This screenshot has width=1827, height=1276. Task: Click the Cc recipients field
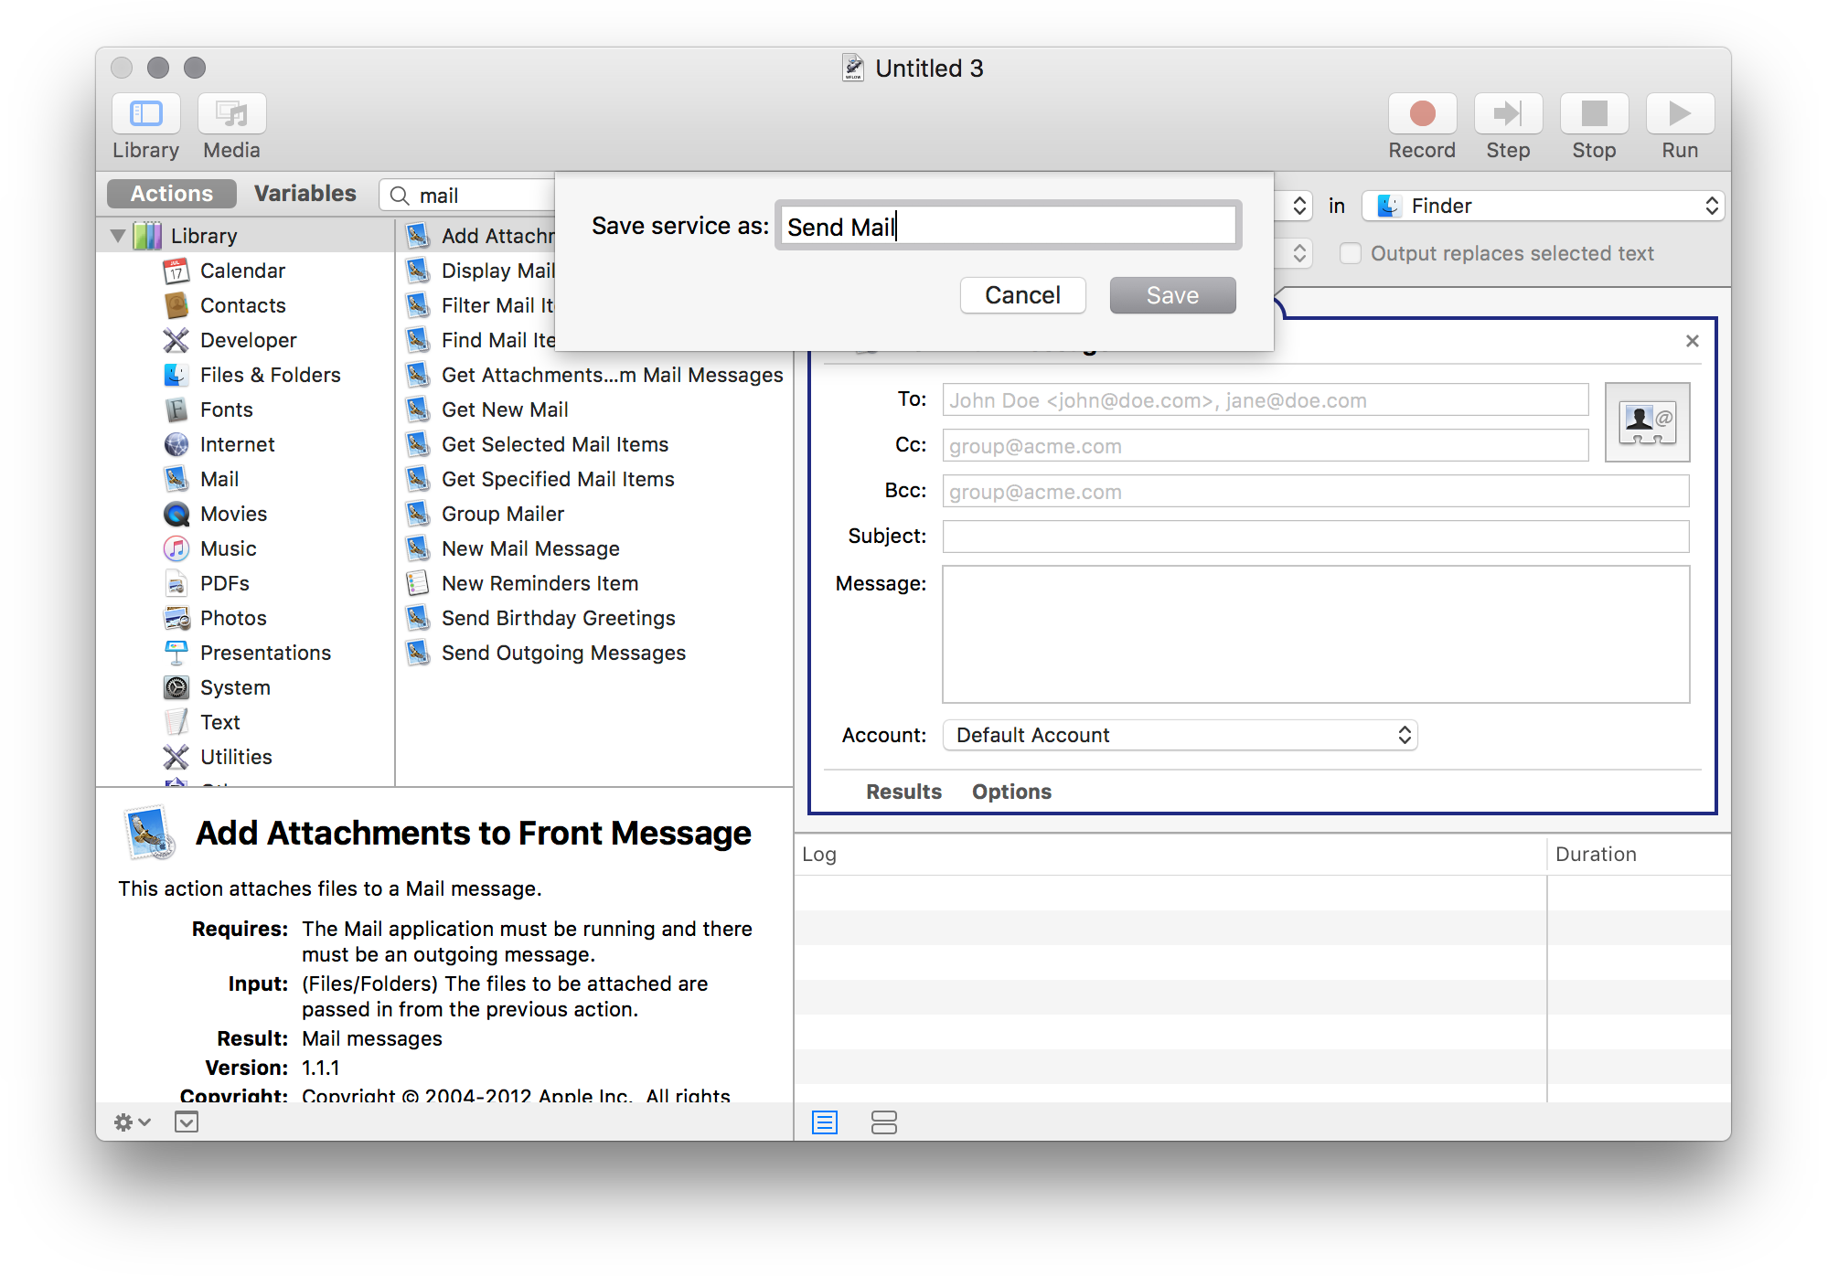pos(1265,446)
